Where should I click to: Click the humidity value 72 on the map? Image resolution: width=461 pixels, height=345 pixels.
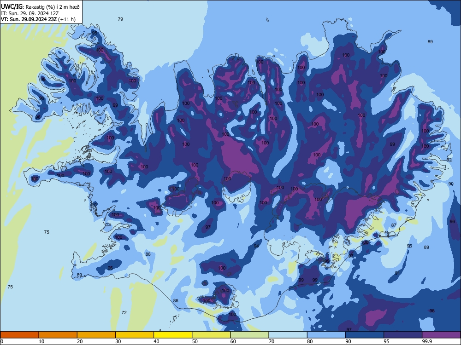click(124, 312)
